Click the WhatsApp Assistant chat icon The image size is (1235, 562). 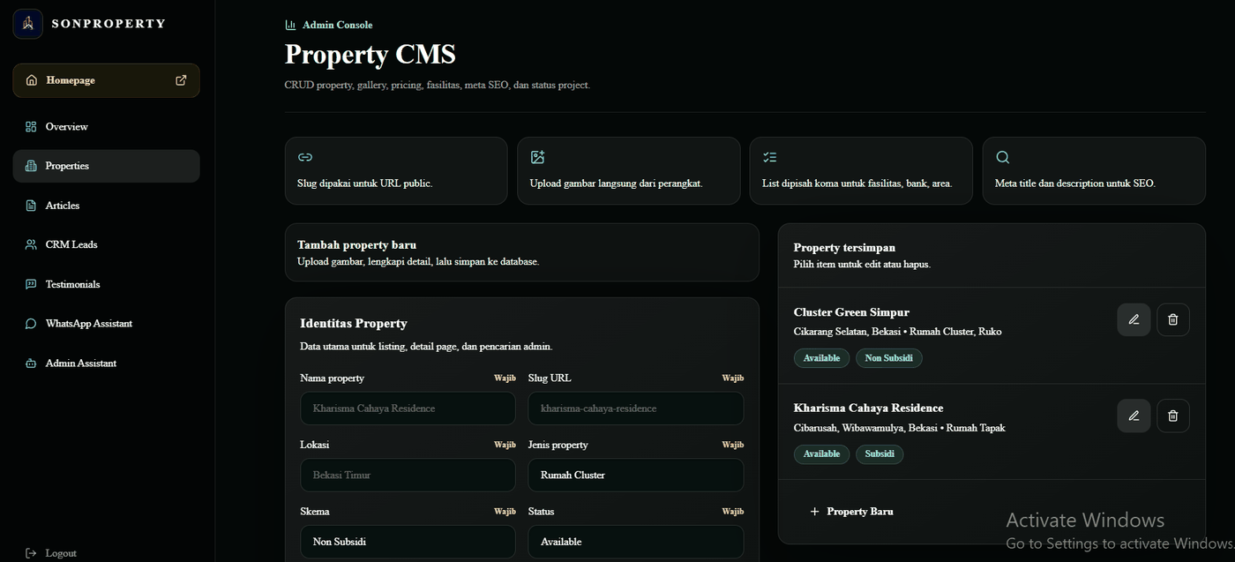pyautogui.click(x=31, y=324)
